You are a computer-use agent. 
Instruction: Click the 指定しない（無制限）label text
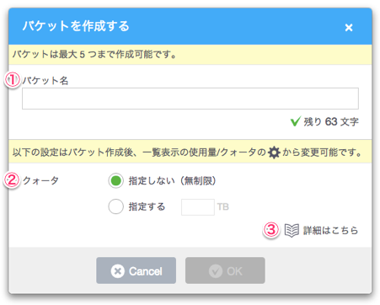pos(172,180)
